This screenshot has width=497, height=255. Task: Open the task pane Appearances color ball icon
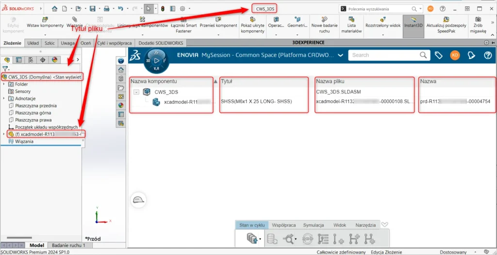click(121, 105)
